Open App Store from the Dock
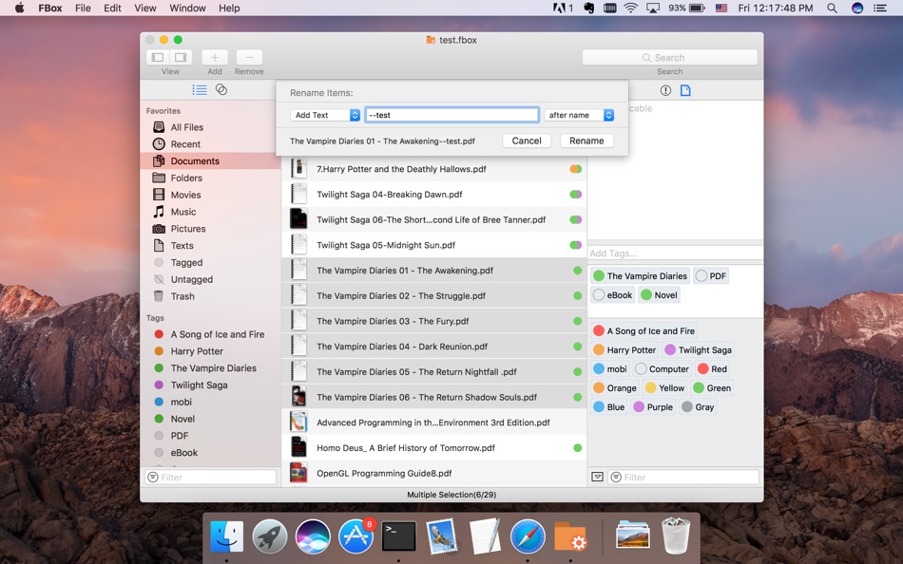 tap(355, 536)
